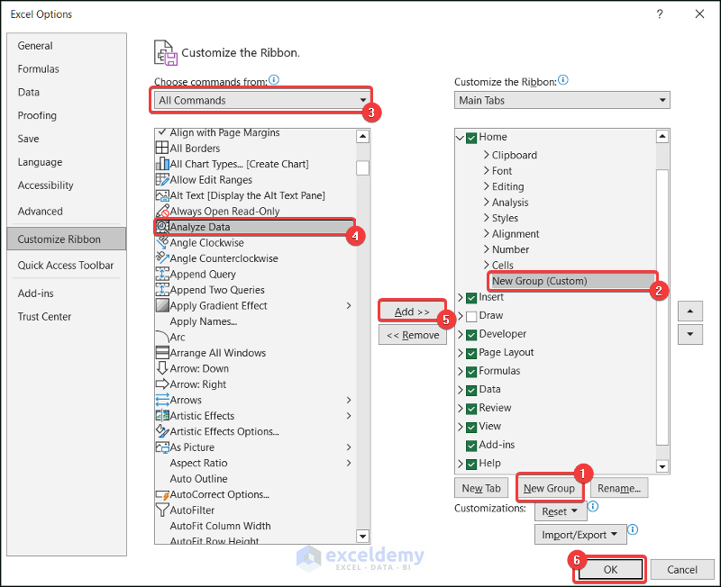721x587 pixels.
Task: Toggle the Data tab checkbox in ribbon list
Action: pos(470,391)
